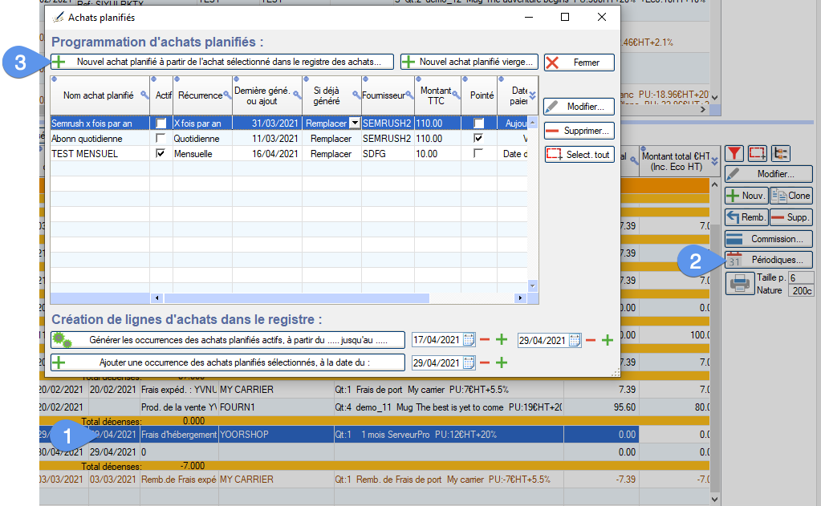The image size is (821, 506).
Task: Click the green plus after the Ajouter occurrence date
Action: tap(502, 362)
